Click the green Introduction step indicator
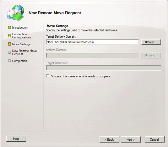 click(x=9, y=27)
